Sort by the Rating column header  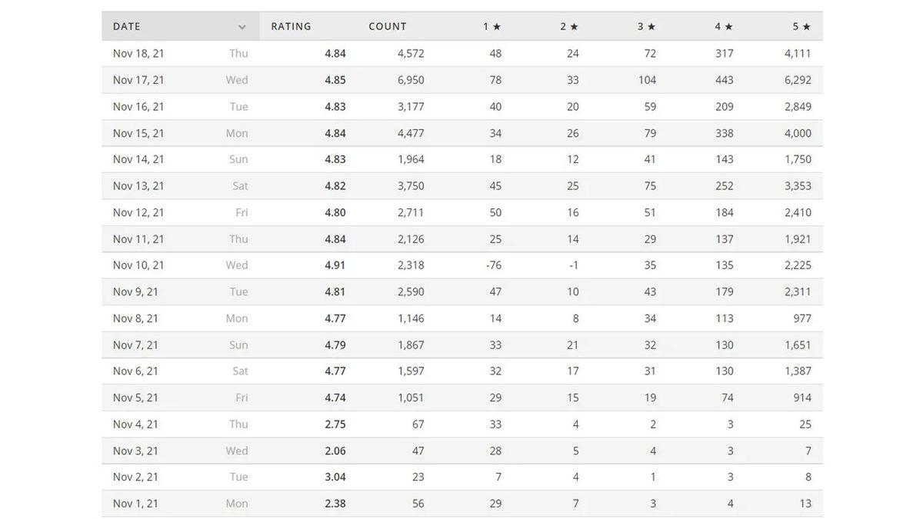(291, 26)
